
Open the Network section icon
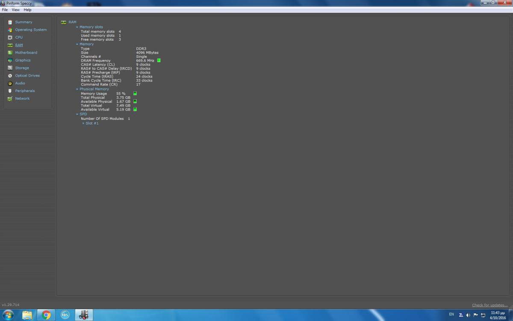click(10, 98)
